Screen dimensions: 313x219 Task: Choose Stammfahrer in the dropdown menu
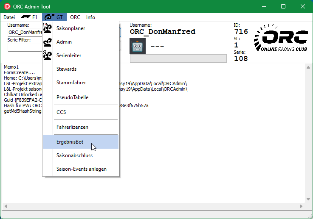71,83
